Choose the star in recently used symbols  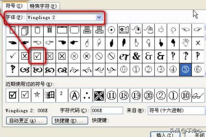(x=37, y=94)
